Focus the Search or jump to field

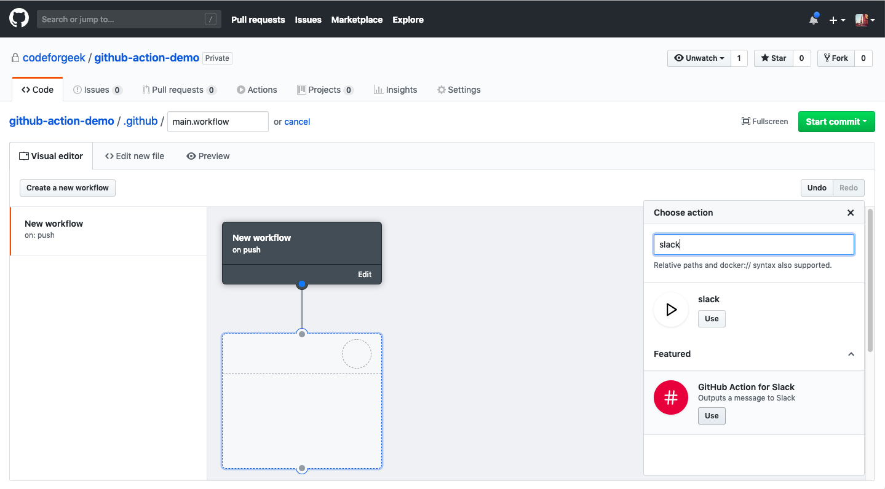coord(129,19)
